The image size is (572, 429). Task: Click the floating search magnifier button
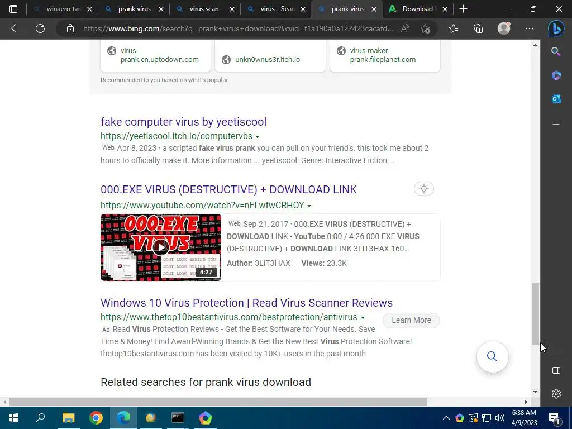492,356
